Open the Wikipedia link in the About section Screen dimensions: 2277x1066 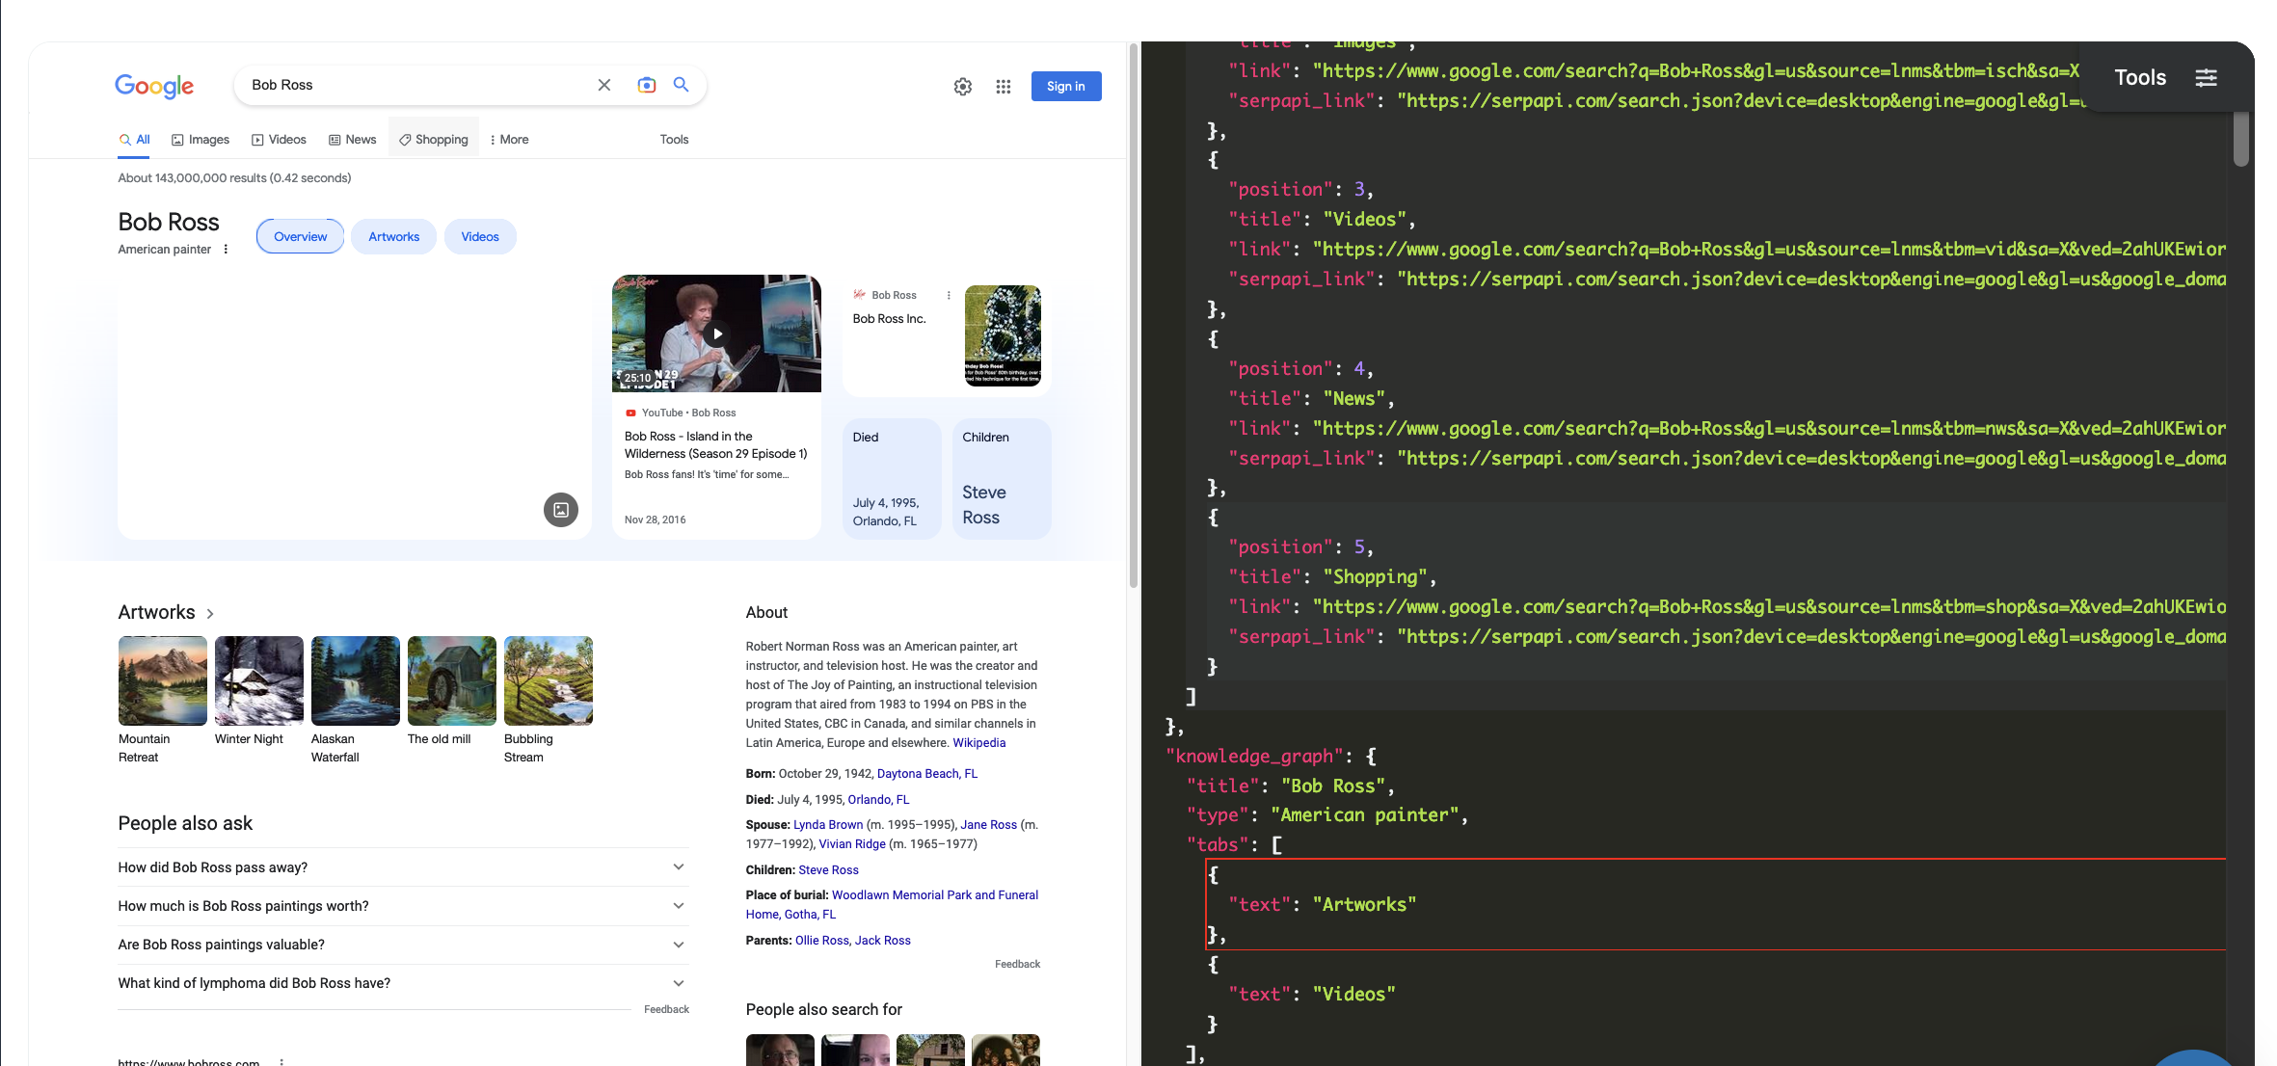978,742
